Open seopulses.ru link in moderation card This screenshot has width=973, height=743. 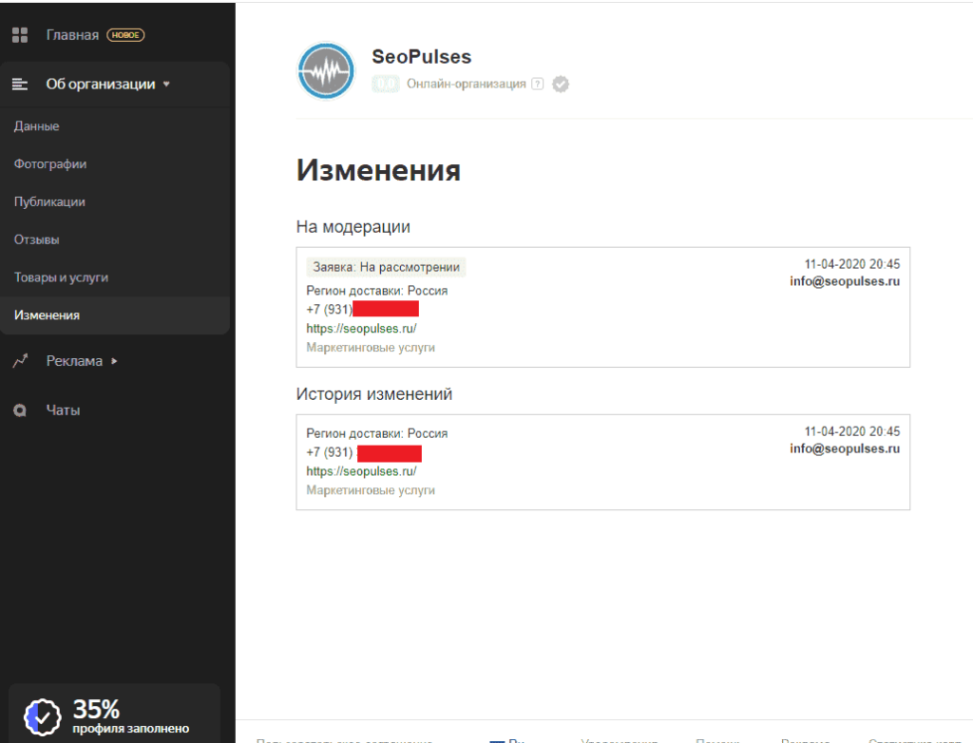(361, 329)
